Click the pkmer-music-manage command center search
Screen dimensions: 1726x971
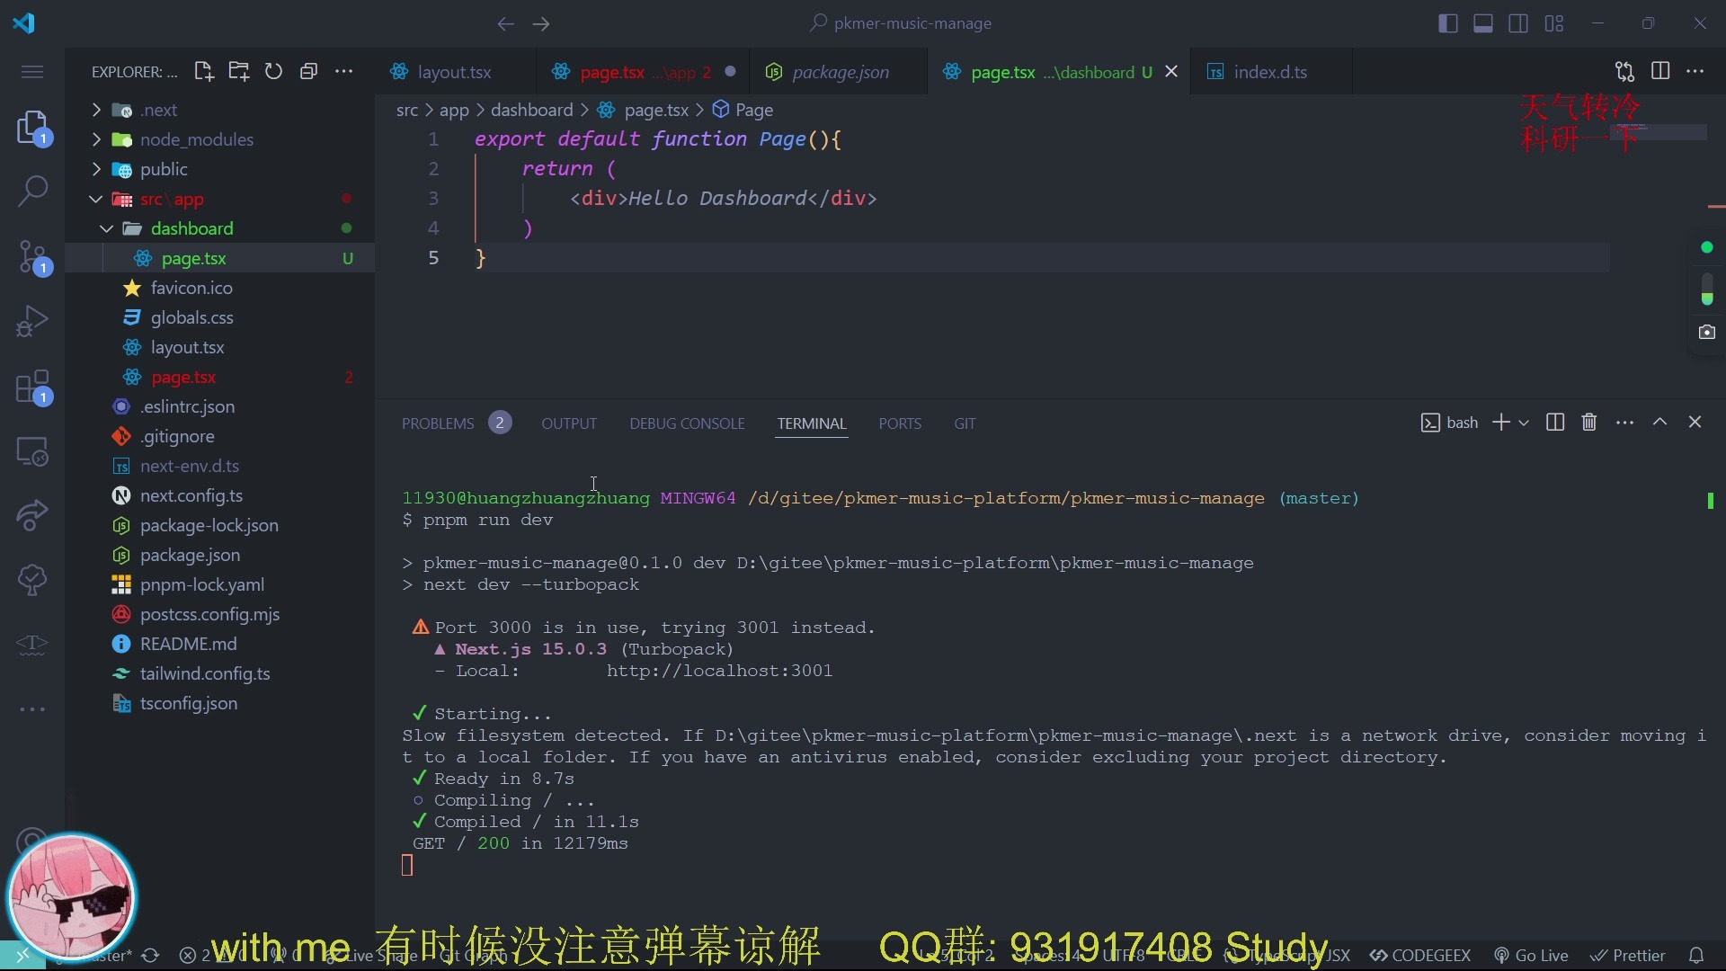[901, 24]
